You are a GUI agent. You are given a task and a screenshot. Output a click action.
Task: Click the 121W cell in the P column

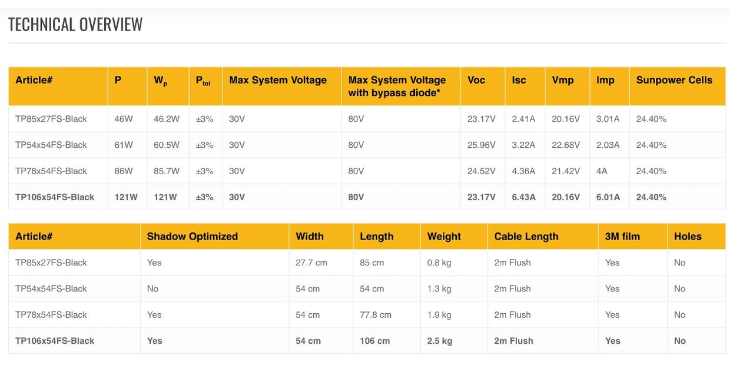126,197
